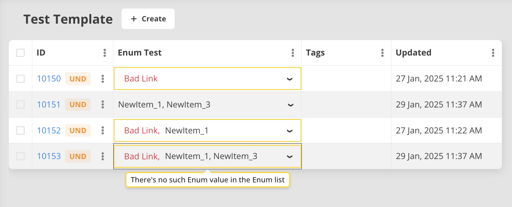Click the Bad Link value in row 10152
Screen dimensions: 512x207
(141, 130)
